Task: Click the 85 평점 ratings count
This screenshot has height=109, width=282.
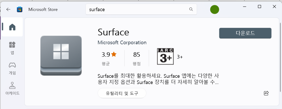Action: point(137,58)
